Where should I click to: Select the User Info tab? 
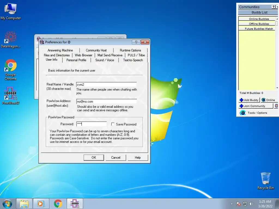[x=51, y=60]
